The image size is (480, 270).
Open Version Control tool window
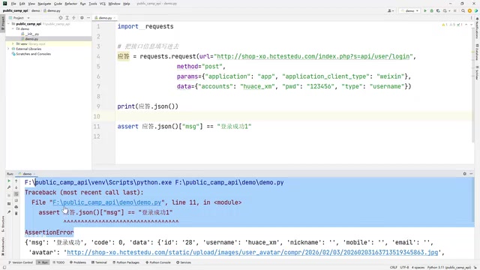[x=21, y=262]
